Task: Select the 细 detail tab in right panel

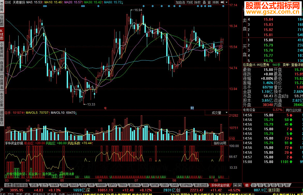Action: click(x=247, y=185)
